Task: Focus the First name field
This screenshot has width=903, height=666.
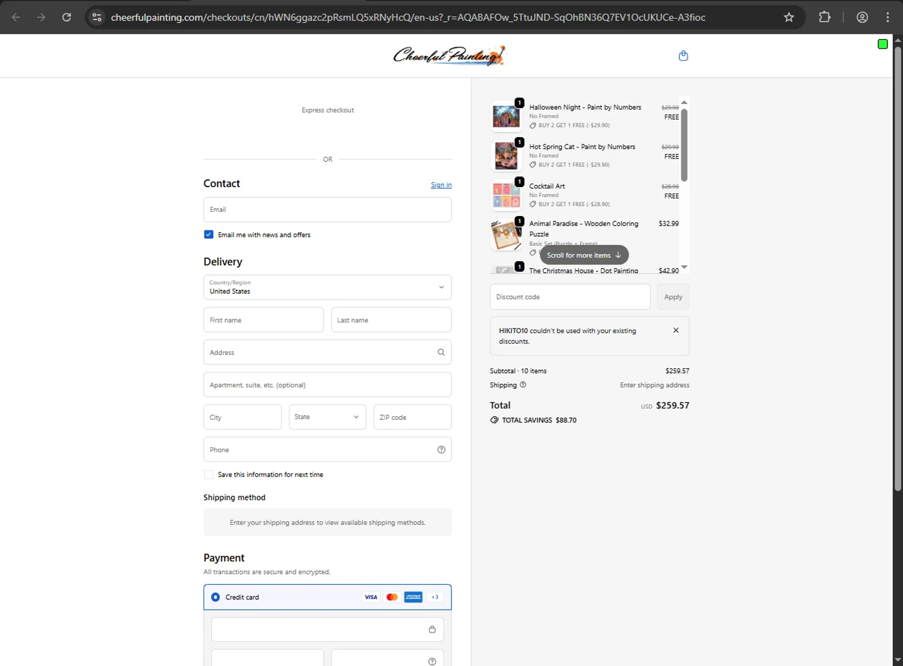Action: pyautogui.click(x=264, y=320)
